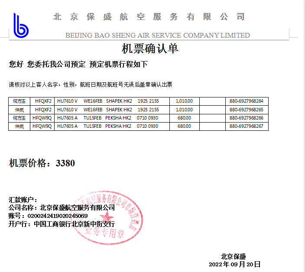Click the 1,010.00 price in first row
Screen dimensions: 305x272
point(184,101)
